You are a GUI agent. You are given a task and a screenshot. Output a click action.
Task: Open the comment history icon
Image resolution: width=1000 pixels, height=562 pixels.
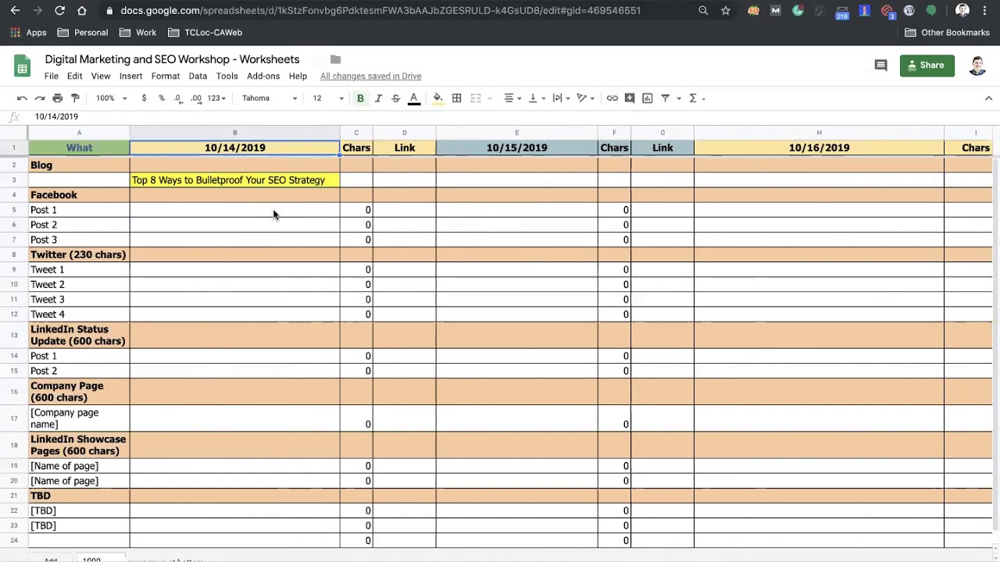point(880,66)
